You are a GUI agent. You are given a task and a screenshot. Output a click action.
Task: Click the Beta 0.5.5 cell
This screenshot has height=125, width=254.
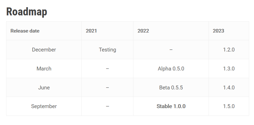click(x=171, y=88)
